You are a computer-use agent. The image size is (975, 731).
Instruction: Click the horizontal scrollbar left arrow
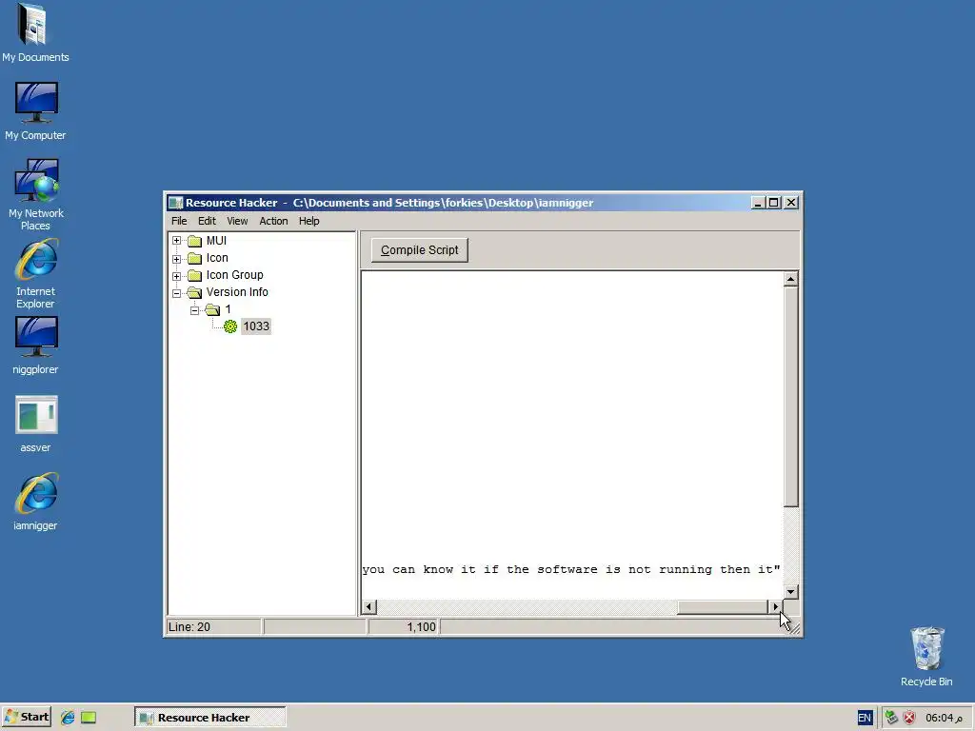[x=368, y=606]
